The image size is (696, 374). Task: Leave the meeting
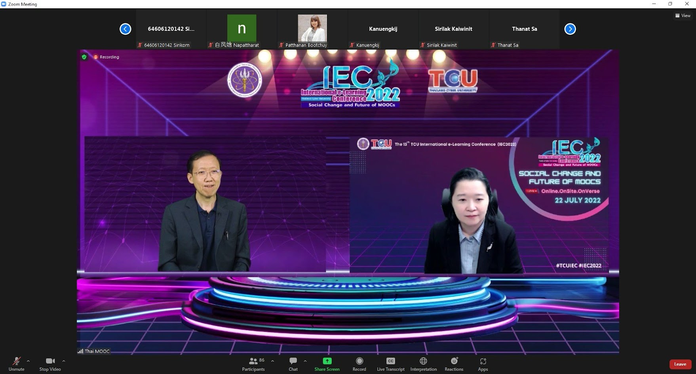(x=680, y=364)
